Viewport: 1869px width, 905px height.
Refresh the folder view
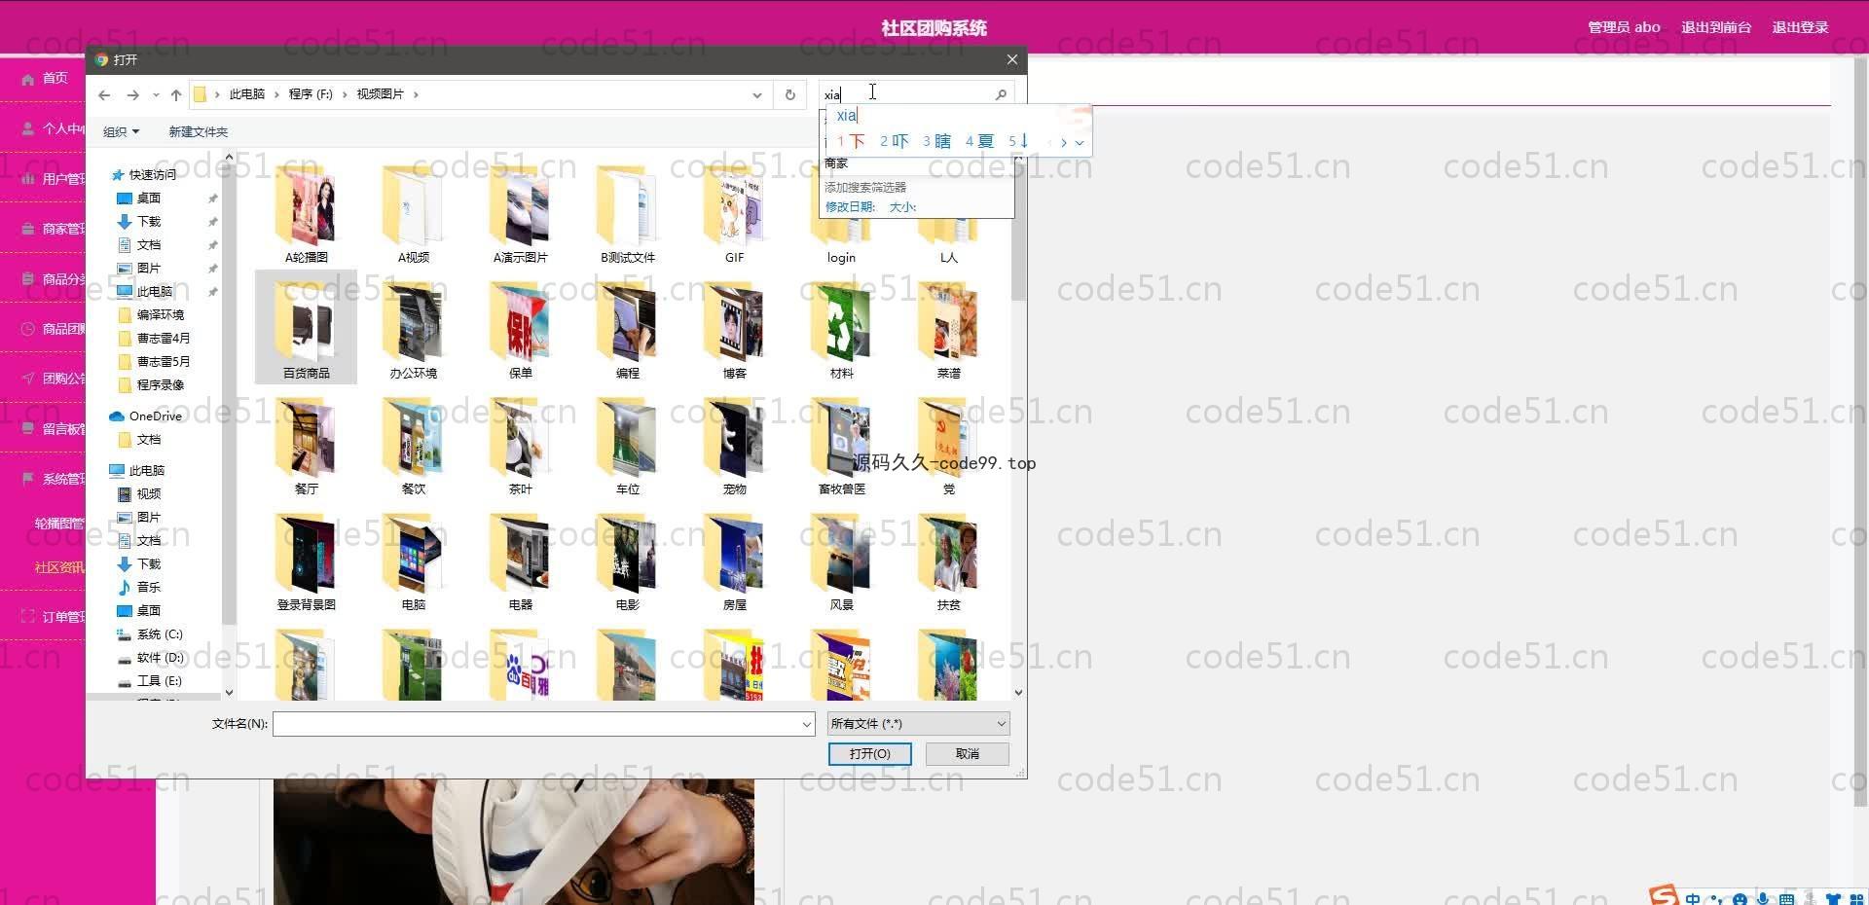(790, 94)
